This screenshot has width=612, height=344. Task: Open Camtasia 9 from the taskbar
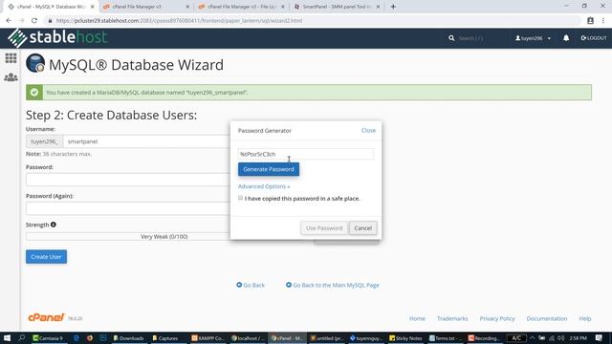click(x=48, y=338)
